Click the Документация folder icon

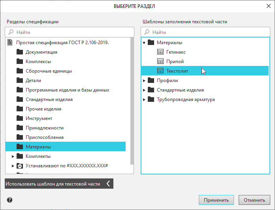pos(20,52)
